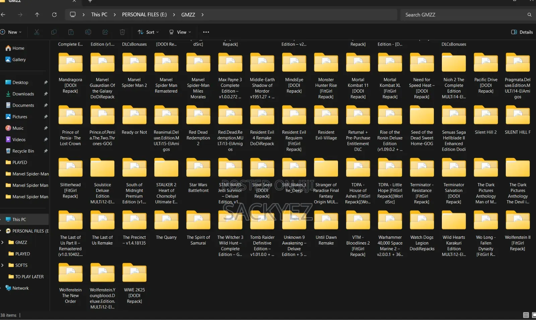Toggle the Details pane
Viewport: 536px width, 320px height.
click(x=522, y=32)
